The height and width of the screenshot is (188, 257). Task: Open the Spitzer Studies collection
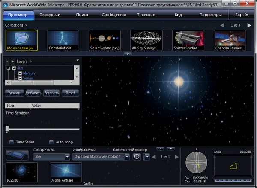[188, 40]
